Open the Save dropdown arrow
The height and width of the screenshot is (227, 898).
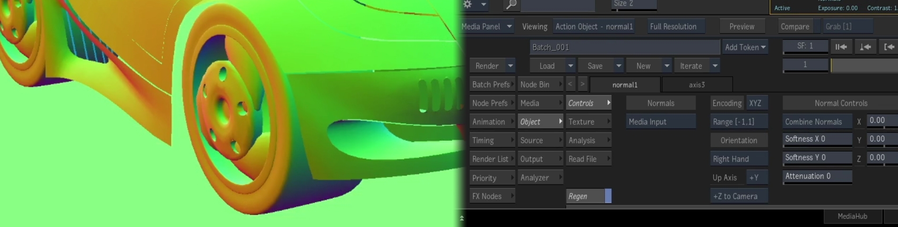coord(619,66)
